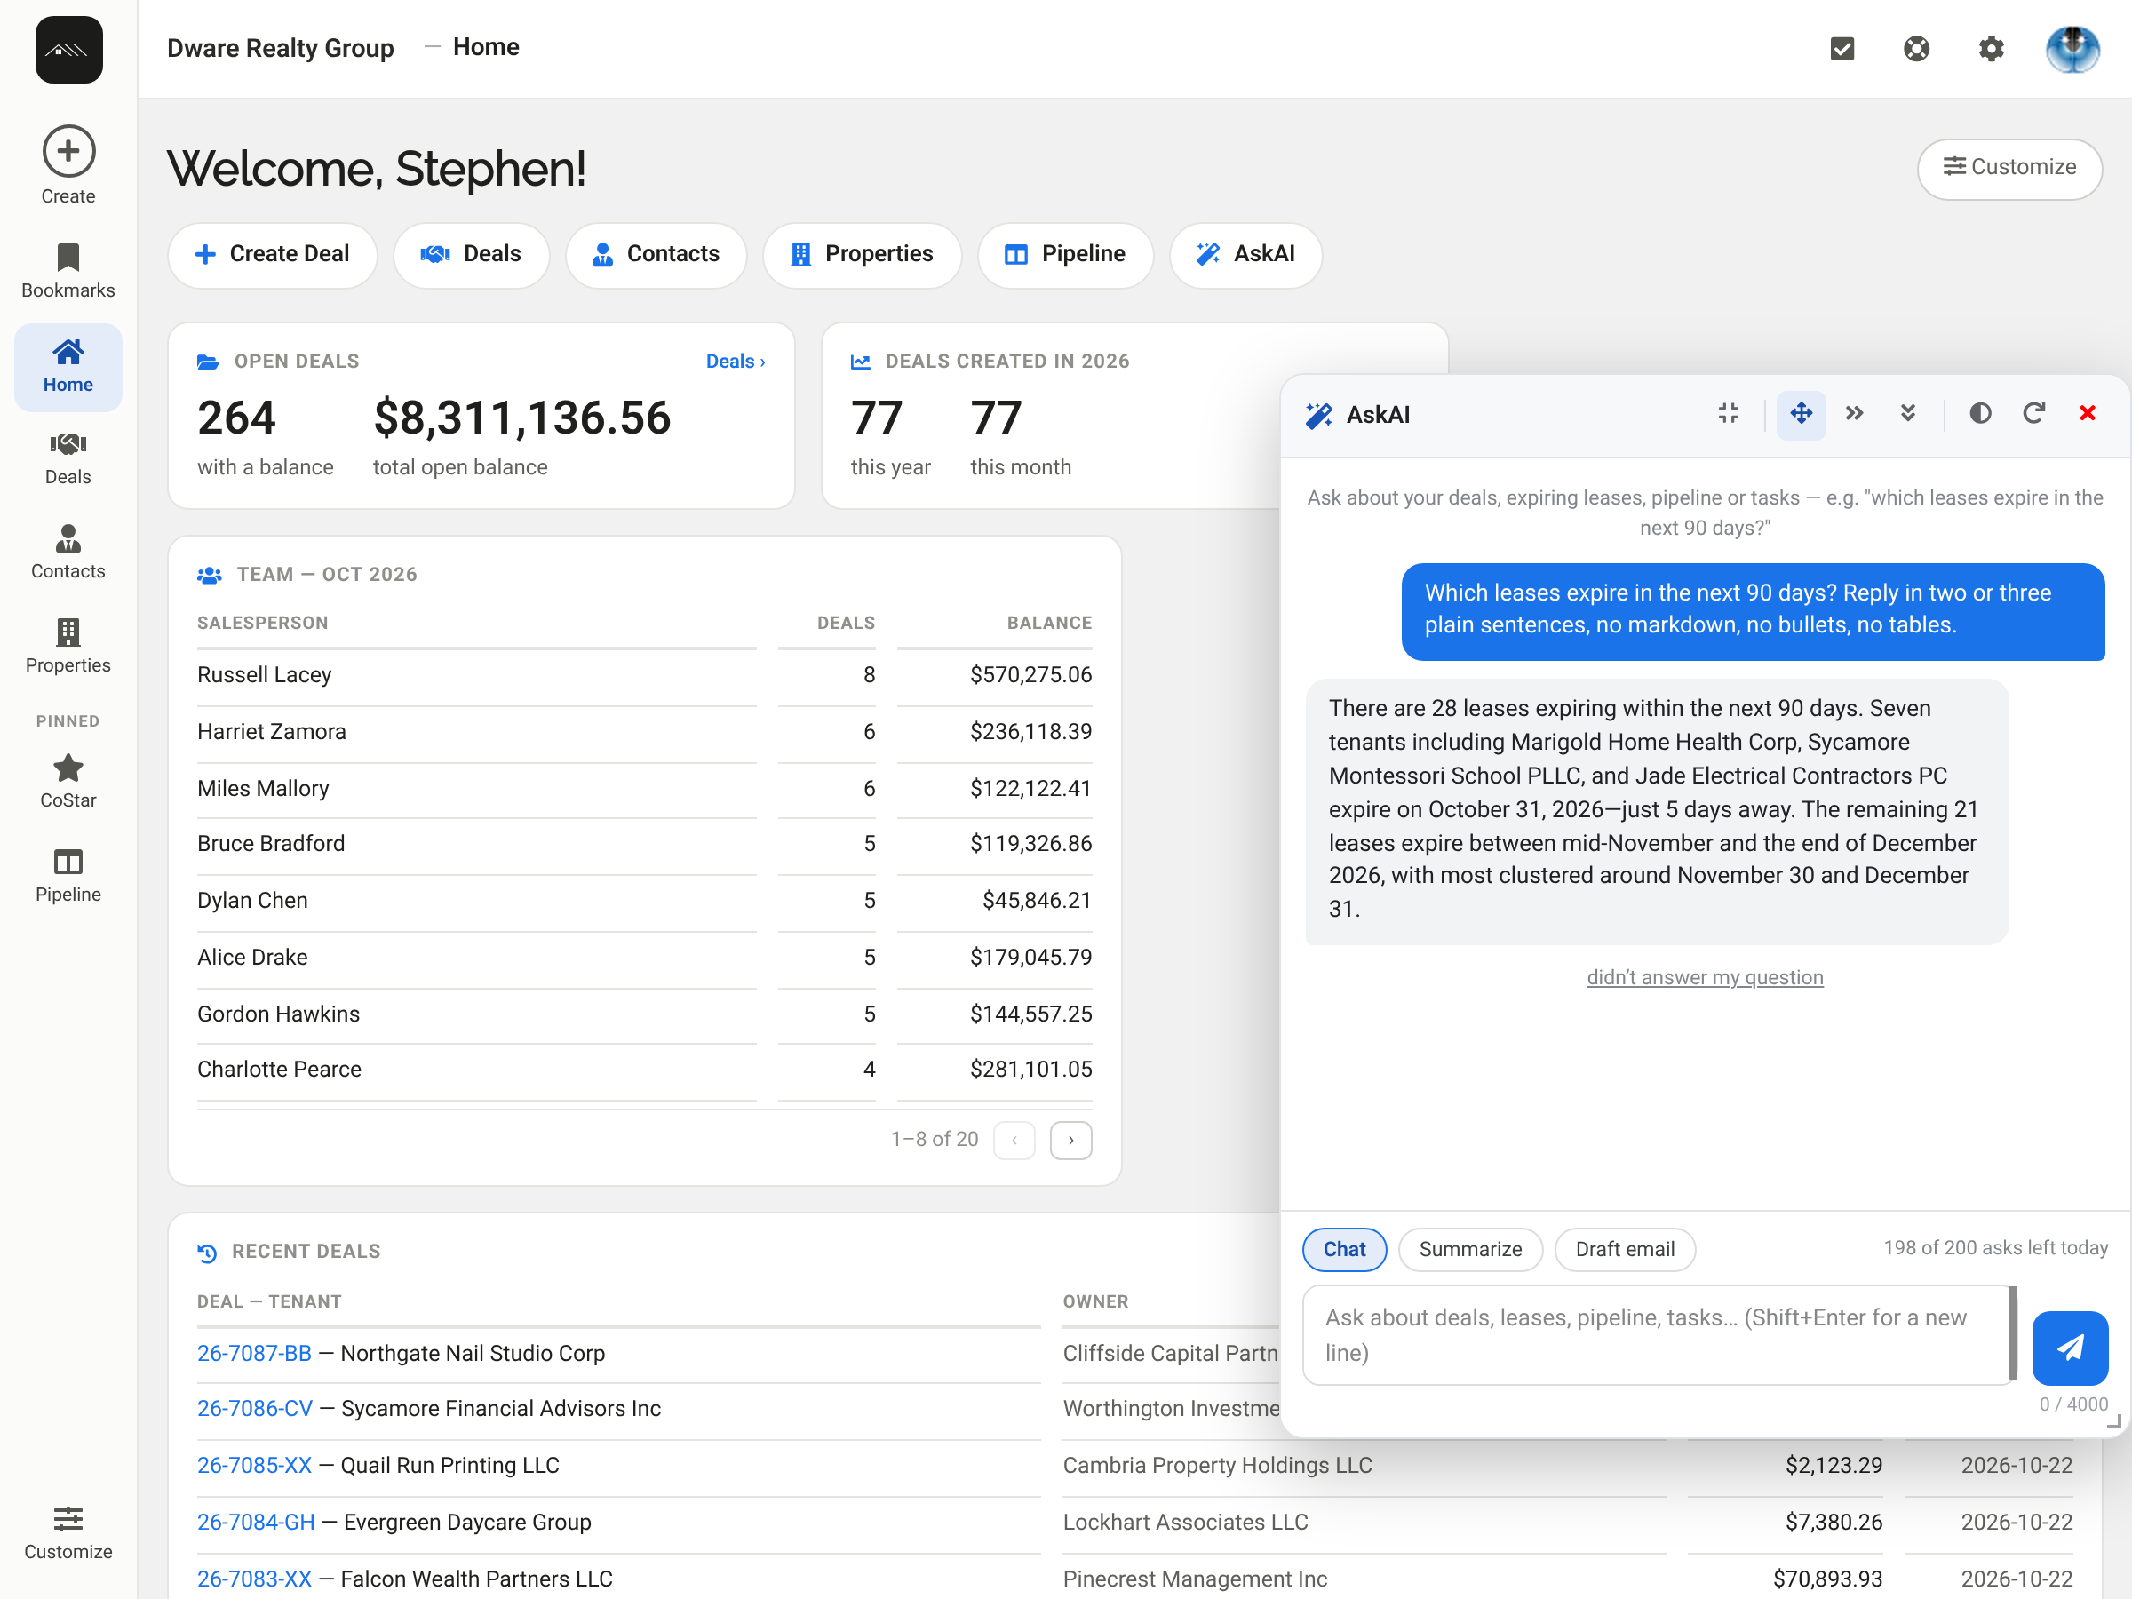
Task: Open the Properties quick-action button
Action: (862, 254)
